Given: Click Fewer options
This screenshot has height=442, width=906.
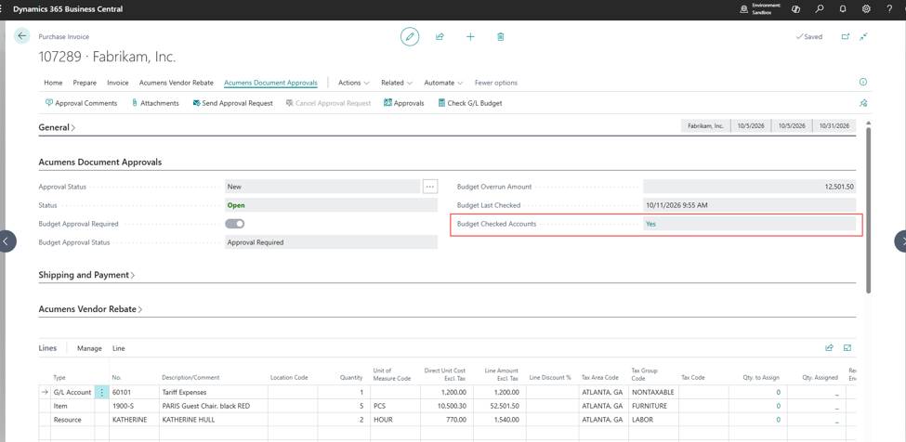Looking at the screenshot, I should 496,83.
